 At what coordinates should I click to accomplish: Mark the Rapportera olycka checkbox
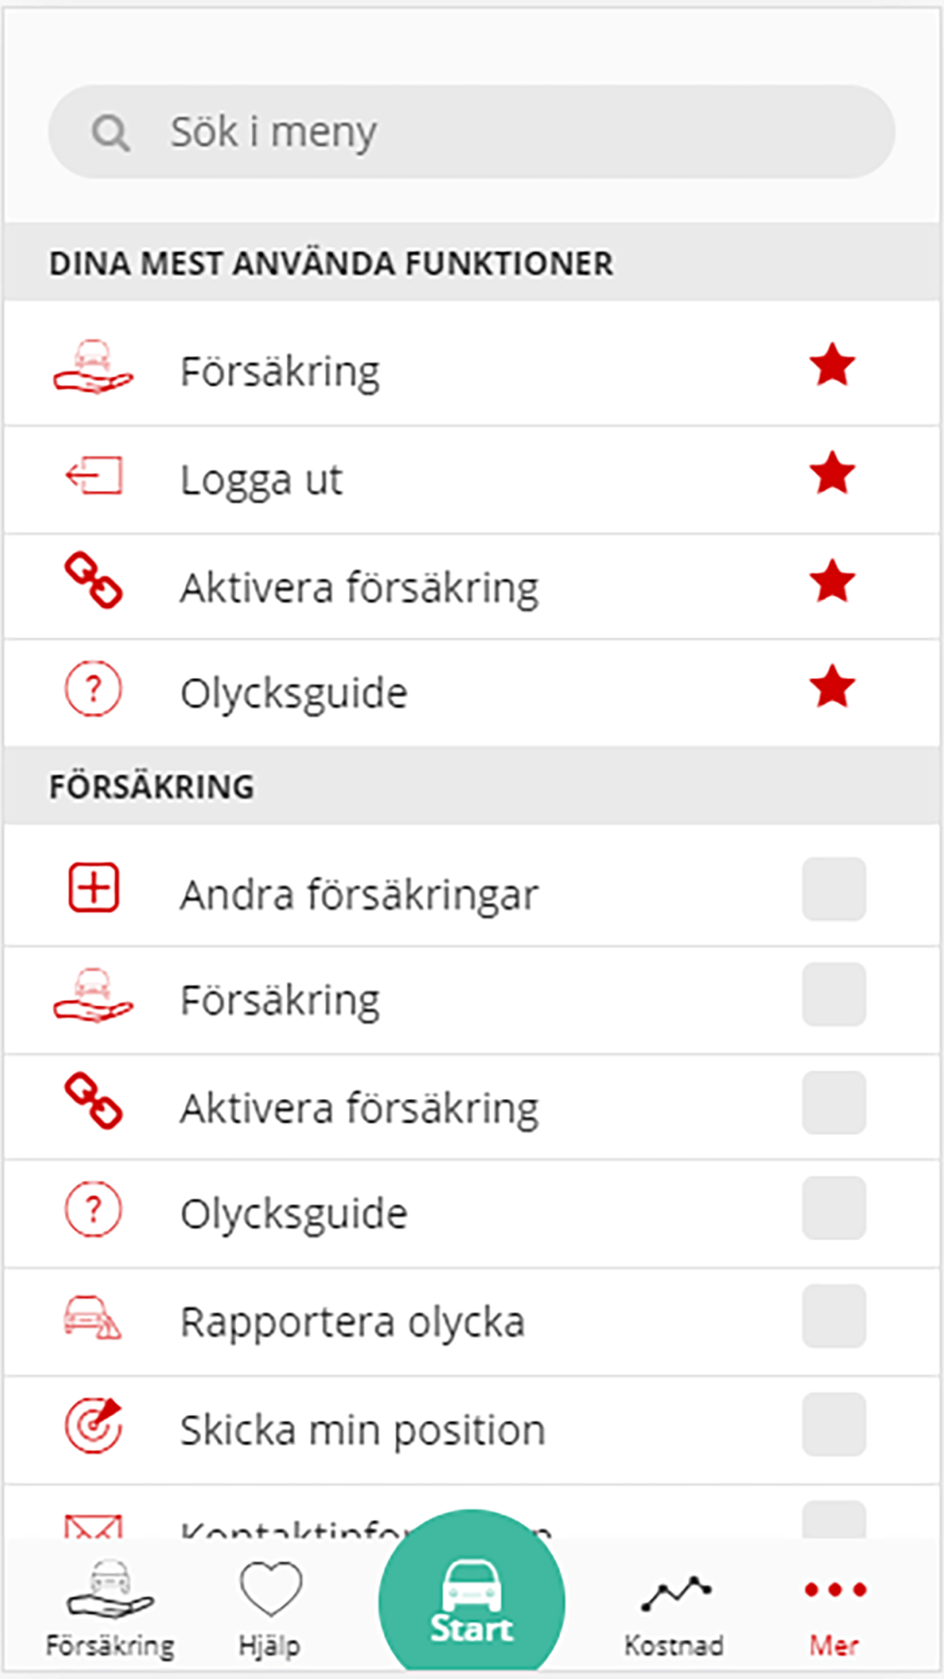(x=834, y=1316)
